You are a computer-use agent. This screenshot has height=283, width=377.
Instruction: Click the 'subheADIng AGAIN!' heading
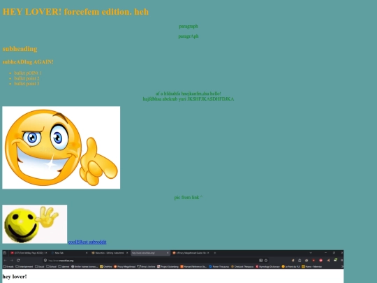28,62
